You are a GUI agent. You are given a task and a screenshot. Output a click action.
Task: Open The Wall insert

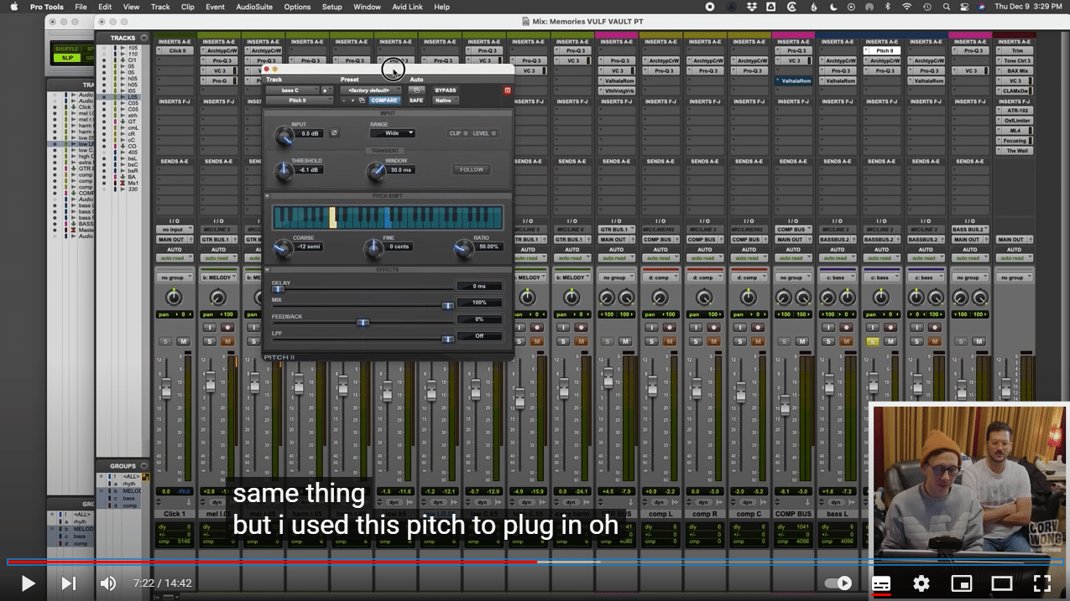pos(1015,151)
